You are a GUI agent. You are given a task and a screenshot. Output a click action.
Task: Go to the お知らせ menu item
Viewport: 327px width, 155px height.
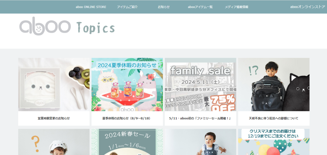(164, 7)
